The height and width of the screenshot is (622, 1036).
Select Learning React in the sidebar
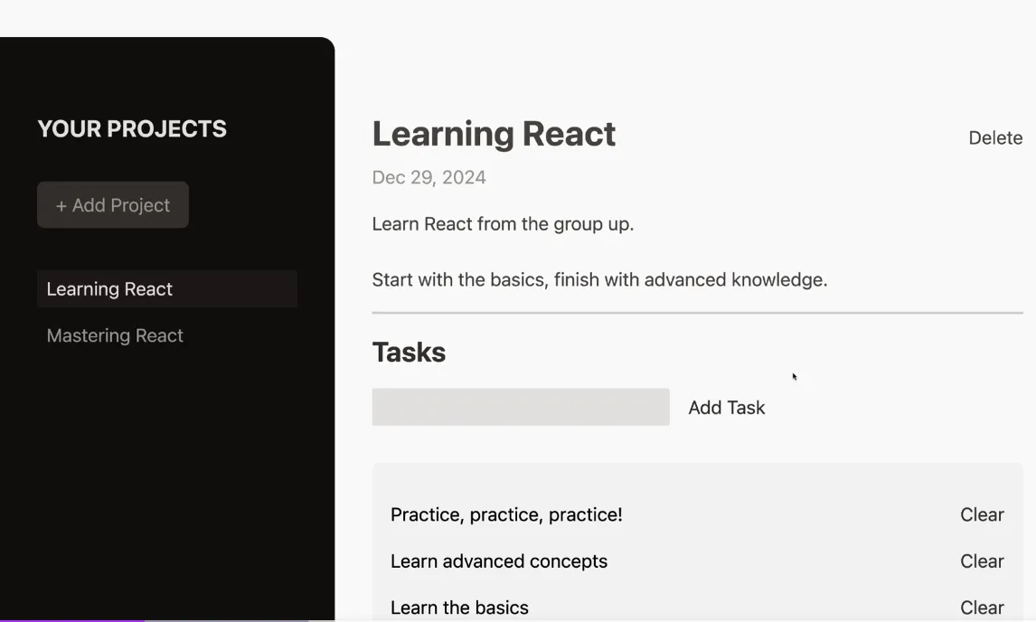tap(109, 289)
